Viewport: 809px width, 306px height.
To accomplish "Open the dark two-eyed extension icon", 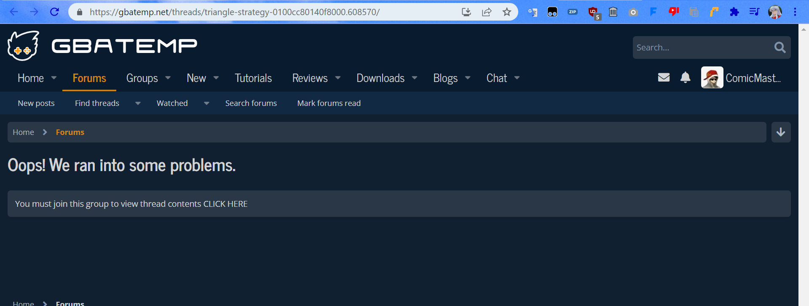I will [x=552, y=12].
